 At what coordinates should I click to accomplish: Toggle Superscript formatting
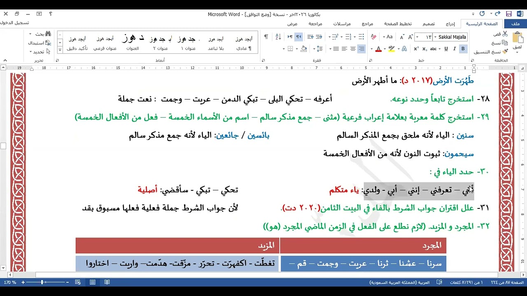pos(417,49)
